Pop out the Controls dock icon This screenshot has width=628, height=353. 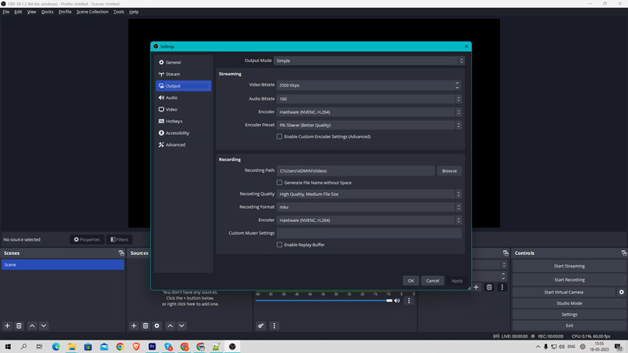click(x=623, y=253)
